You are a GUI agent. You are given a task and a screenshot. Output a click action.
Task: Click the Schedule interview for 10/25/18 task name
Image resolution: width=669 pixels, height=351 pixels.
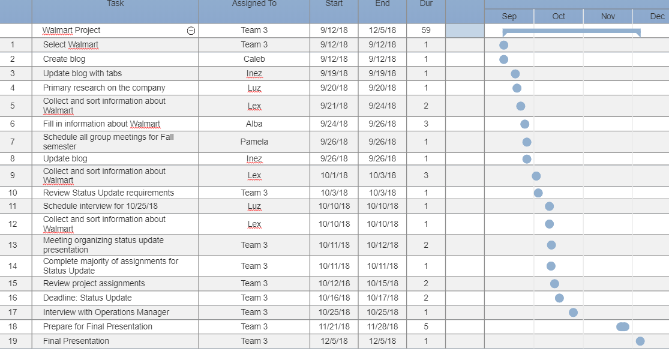click(x=100, y=206)
